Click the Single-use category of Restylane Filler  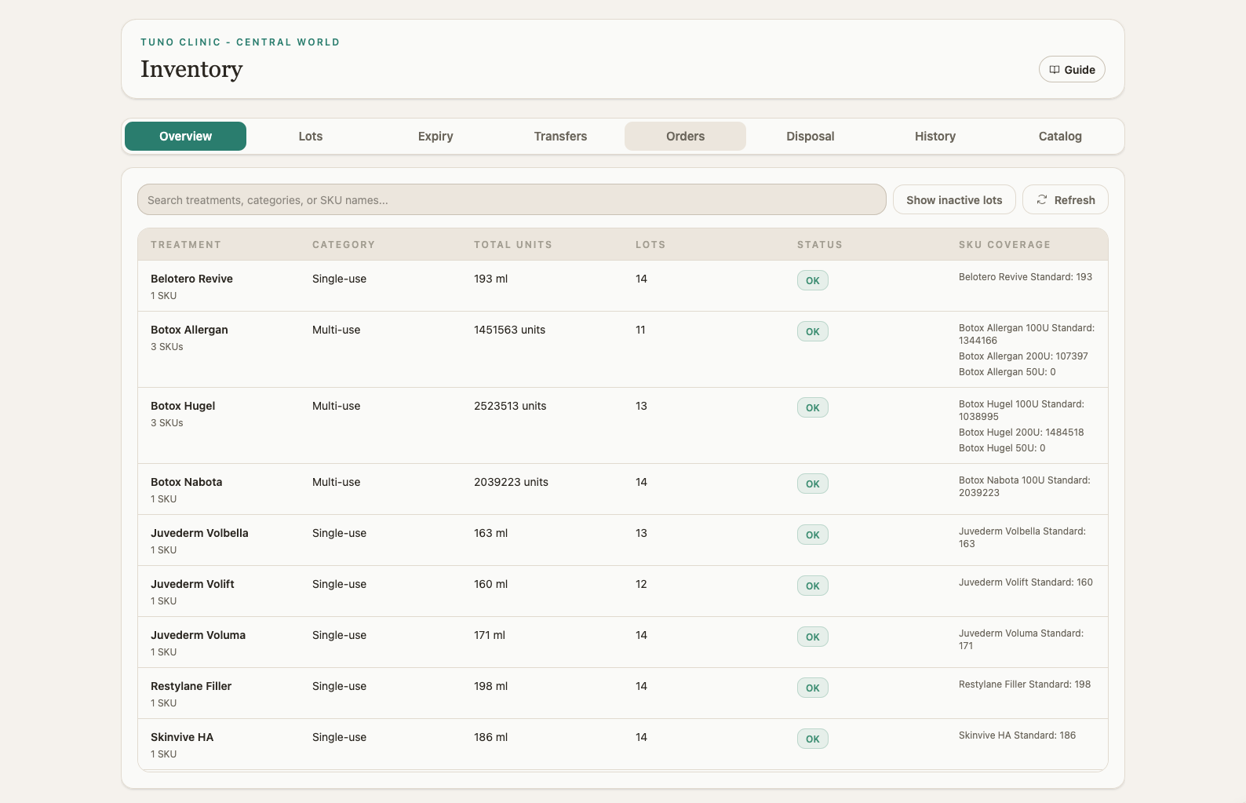coord(339,686)
